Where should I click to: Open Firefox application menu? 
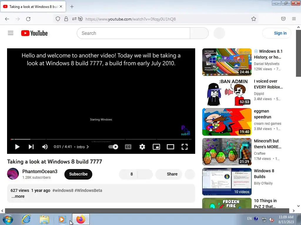click(x=294, y=19)
